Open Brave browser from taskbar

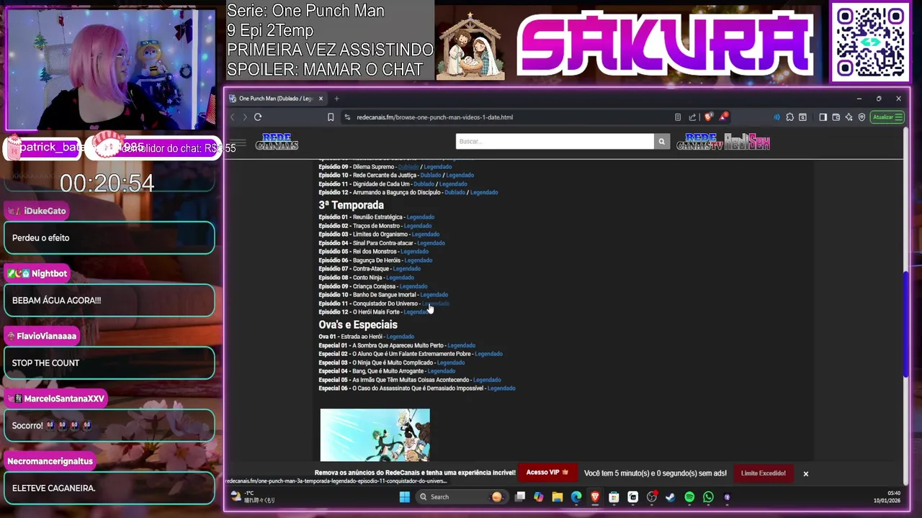point(595,497)
